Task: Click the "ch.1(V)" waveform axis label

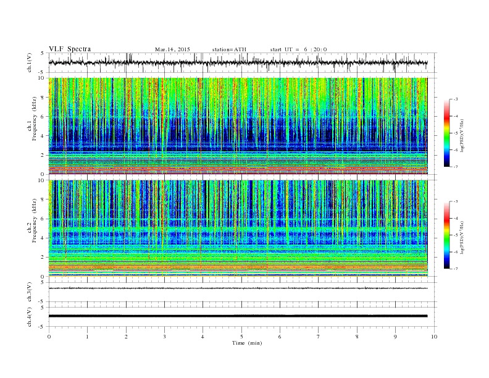Action: tap(30, 62)
